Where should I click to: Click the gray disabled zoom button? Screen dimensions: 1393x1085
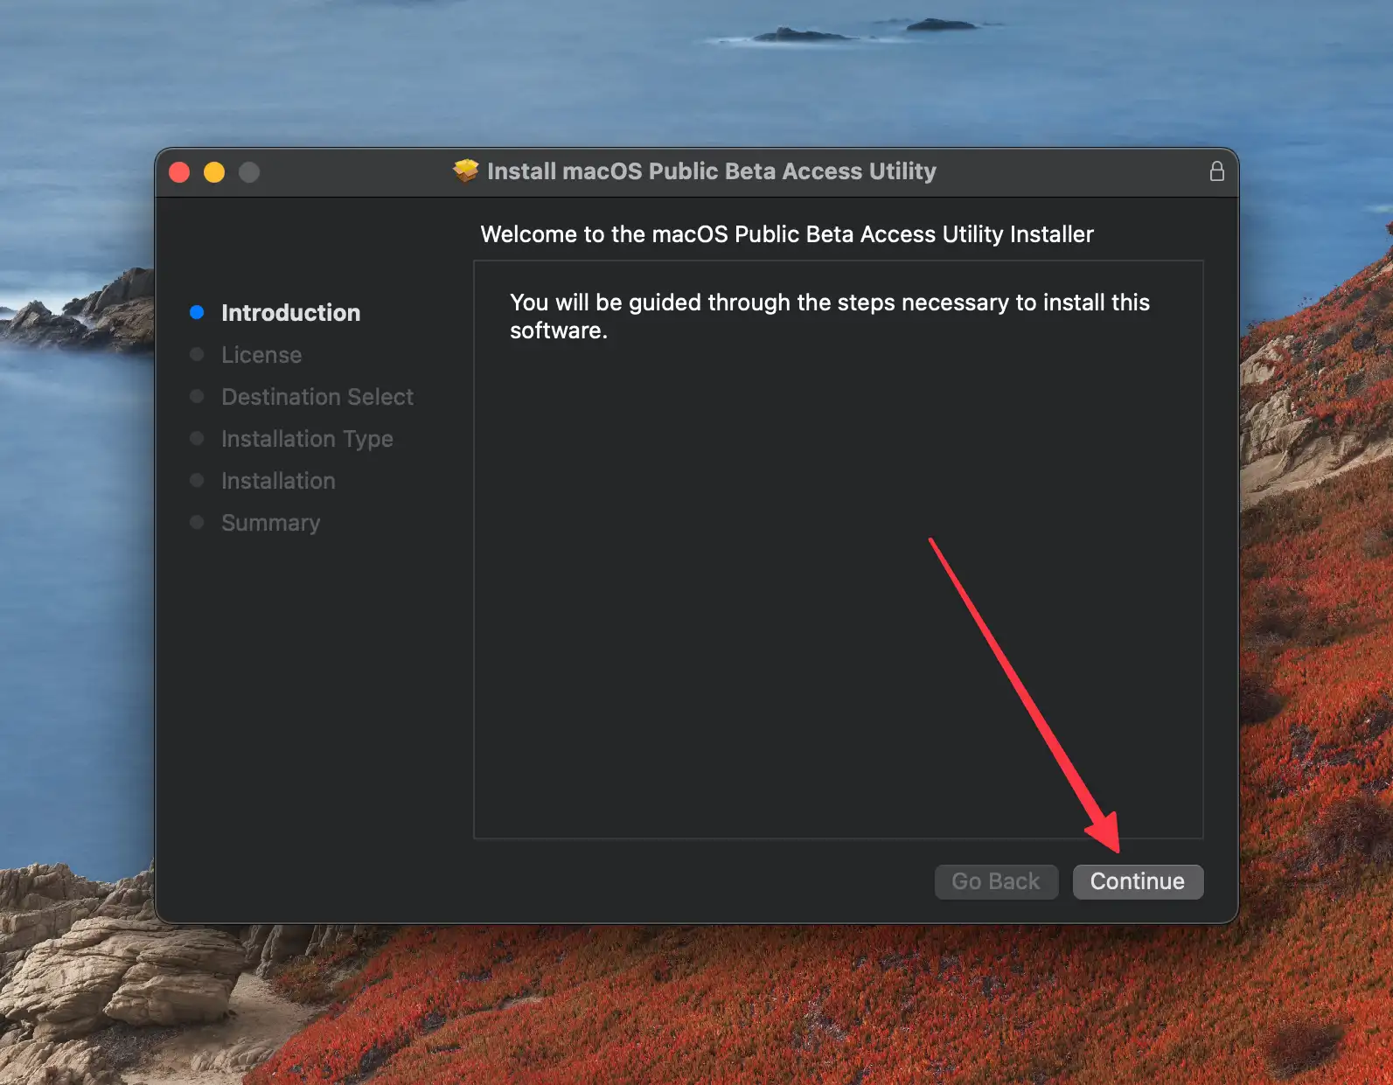[x=249, y=172]
